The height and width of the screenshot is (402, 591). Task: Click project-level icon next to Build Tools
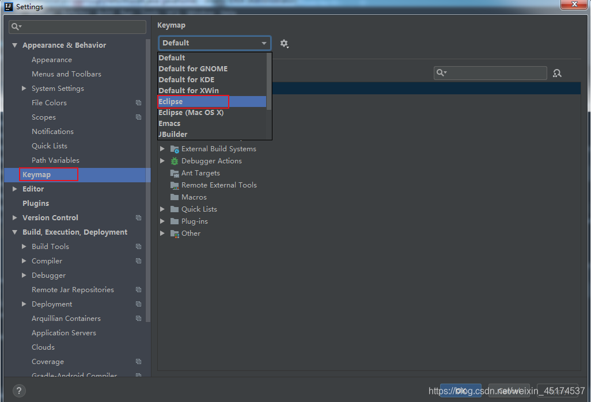(138, 247)
